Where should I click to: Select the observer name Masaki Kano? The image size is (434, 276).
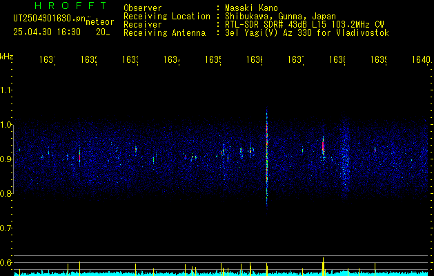coord(251,8)
